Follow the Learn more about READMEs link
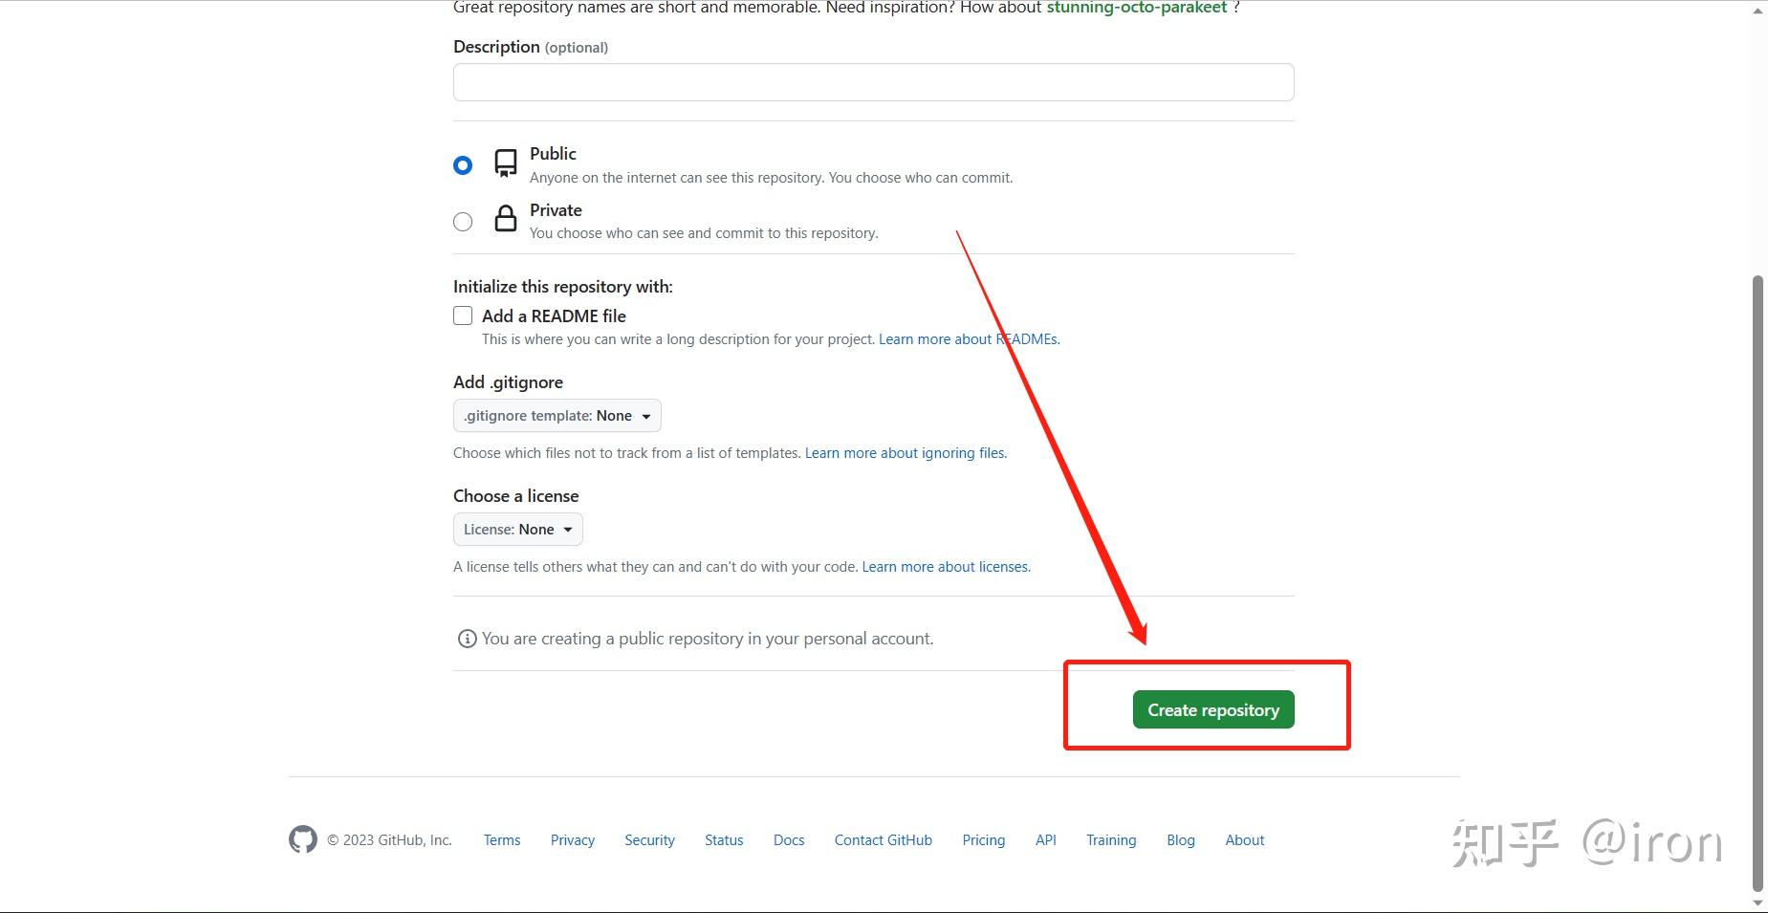 pos(969,339)
